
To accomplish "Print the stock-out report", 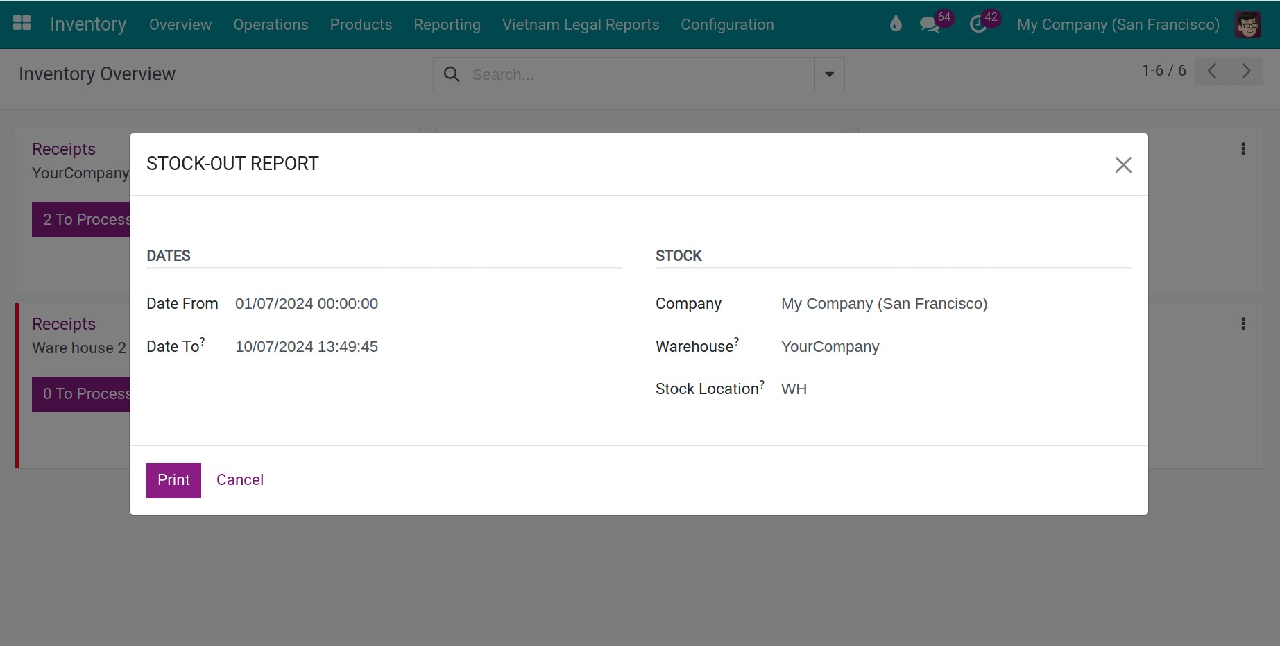I will (x=173, y=480).
